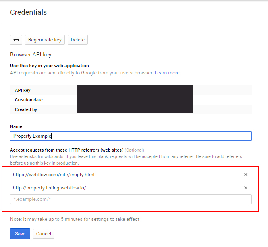This screenshot has height=247, width=268.
Task: Click the API key row label
Action: 23,90
